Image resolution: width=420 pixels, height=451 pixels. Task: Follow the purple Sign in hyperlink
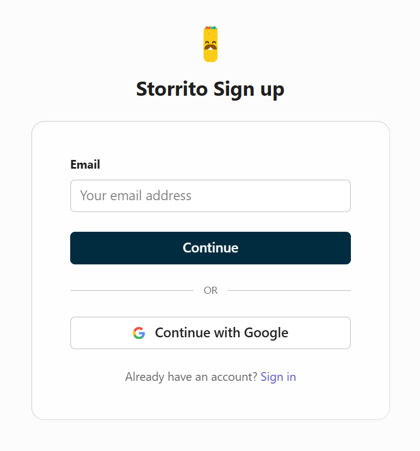[278, 376]
